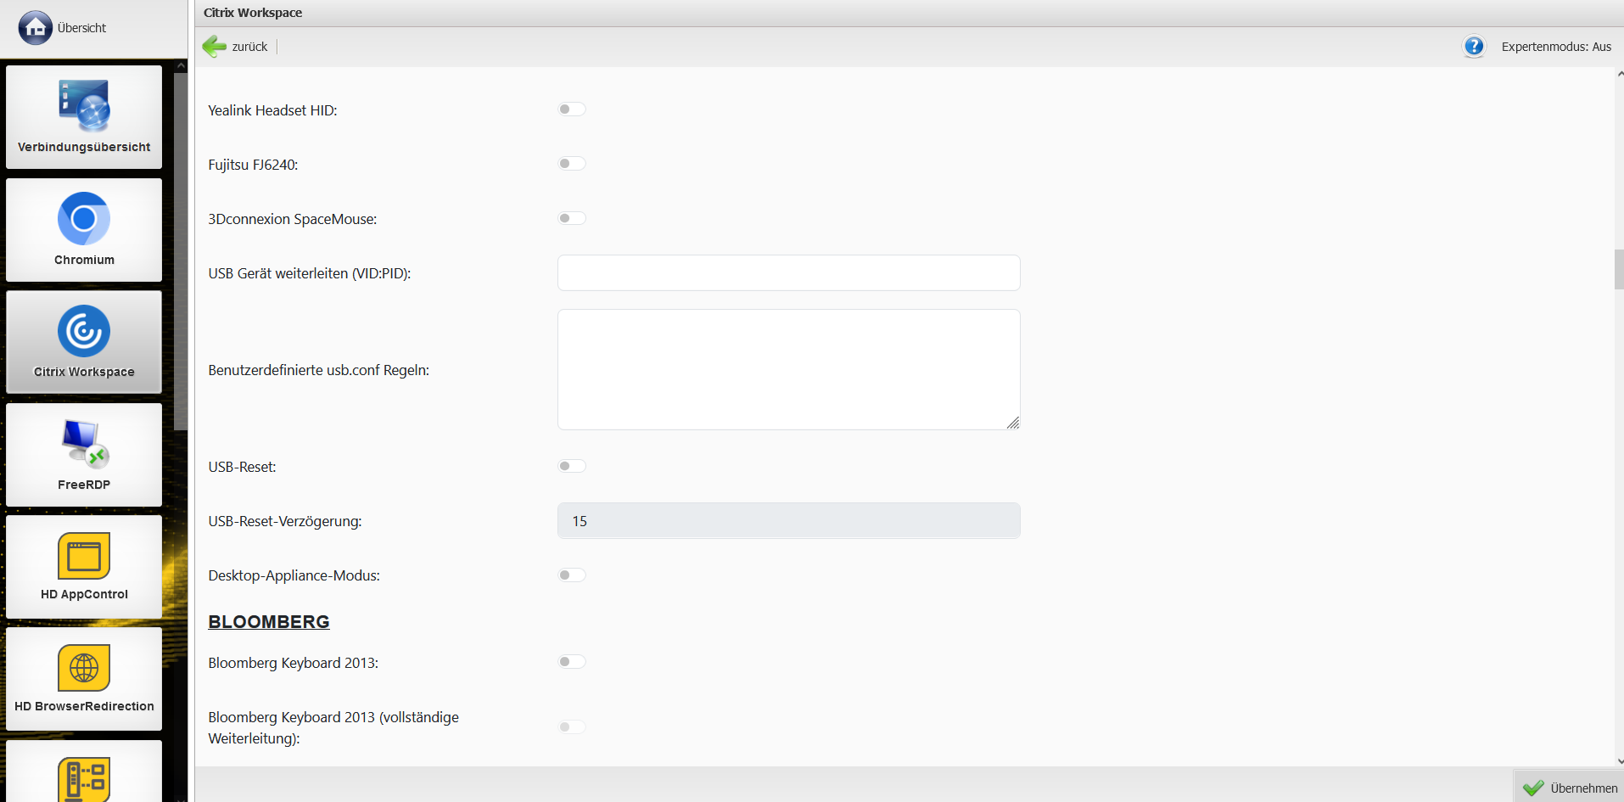Click the Fujitsu FJ6240 label
This screenshot has height=802, width=1624.
[x=253, y=165]
